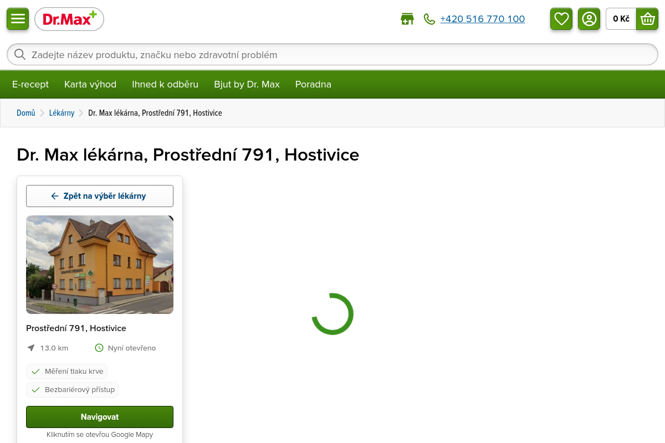Click breadcrumb Dr. Max lékárna, Prostřední 791
The height and width of the screenshot is (443, 665).
click(155, 113)
